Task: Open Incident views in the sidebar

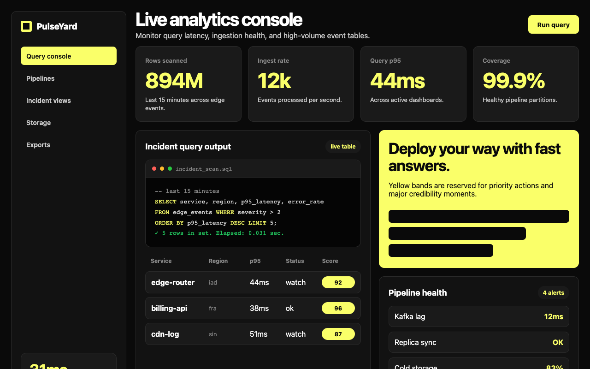Action: click(69, 101)
